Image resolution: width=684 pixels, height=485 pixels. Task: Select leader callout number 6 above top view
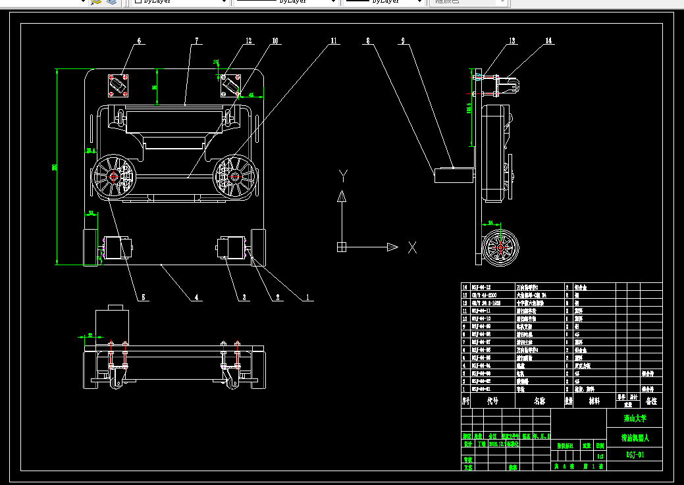click(x=139, y=41)
